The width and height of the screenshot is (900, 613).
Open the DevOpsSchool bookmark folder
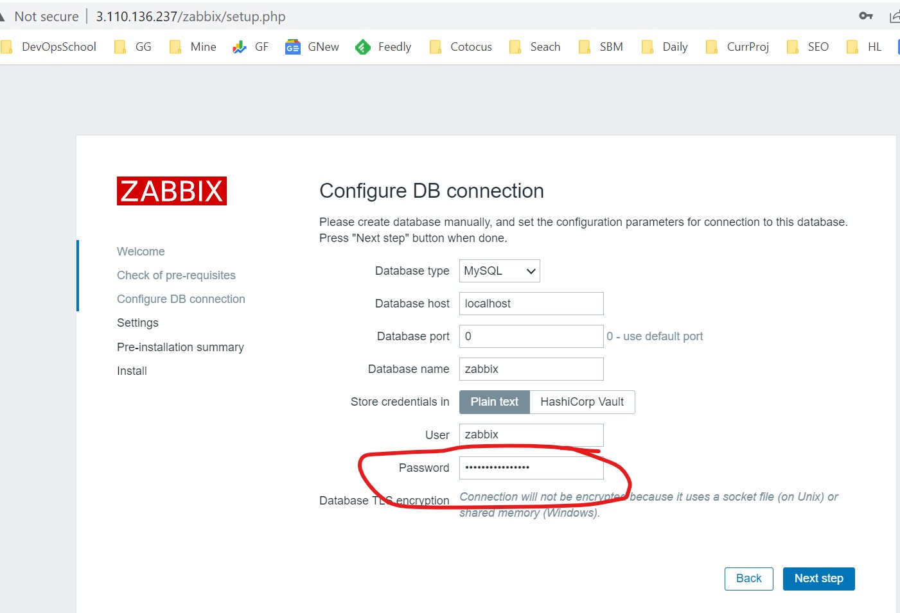click(x=49, y=47)
